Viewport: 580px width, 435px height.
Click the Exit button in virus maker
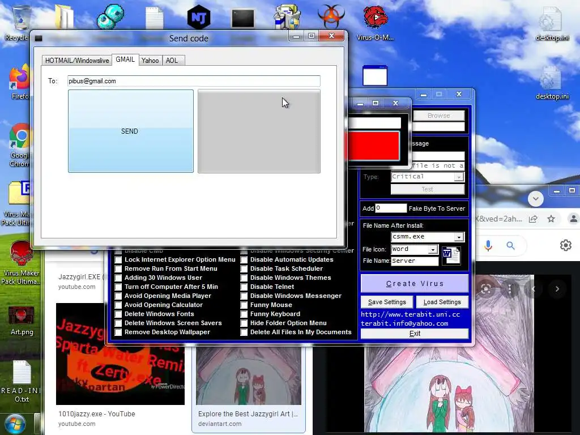(x=415, y=334)
